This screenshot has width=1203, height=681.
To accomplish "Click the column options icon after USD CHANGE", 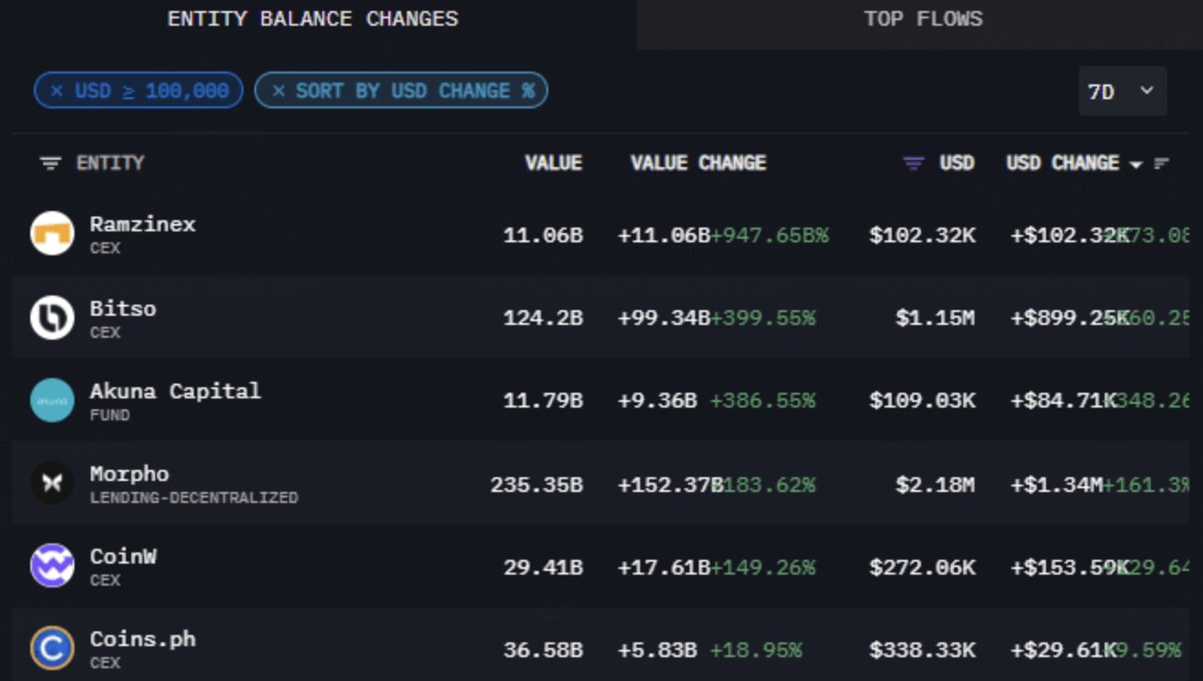I will (1162, 163).
